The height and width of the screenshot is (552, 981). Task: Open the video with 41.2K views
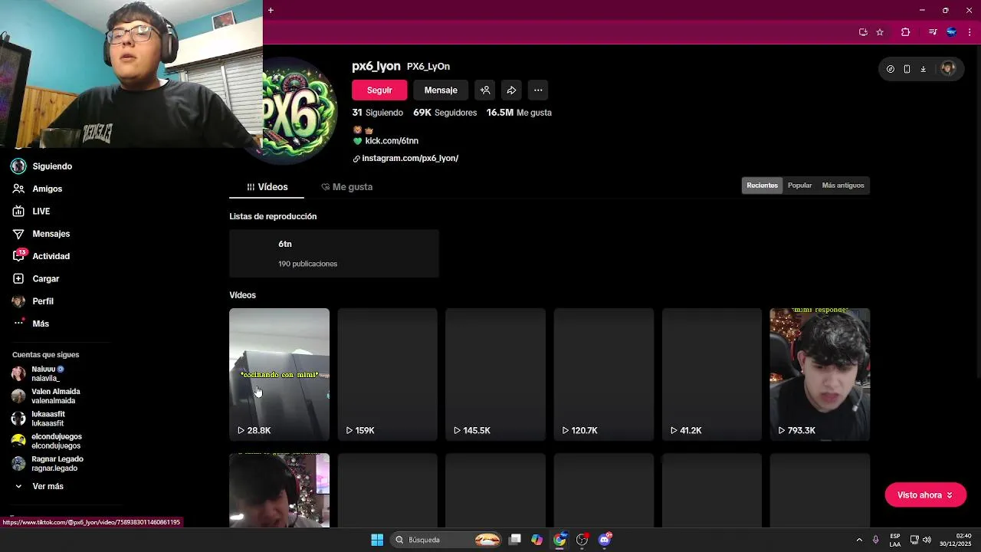(712, 374)
